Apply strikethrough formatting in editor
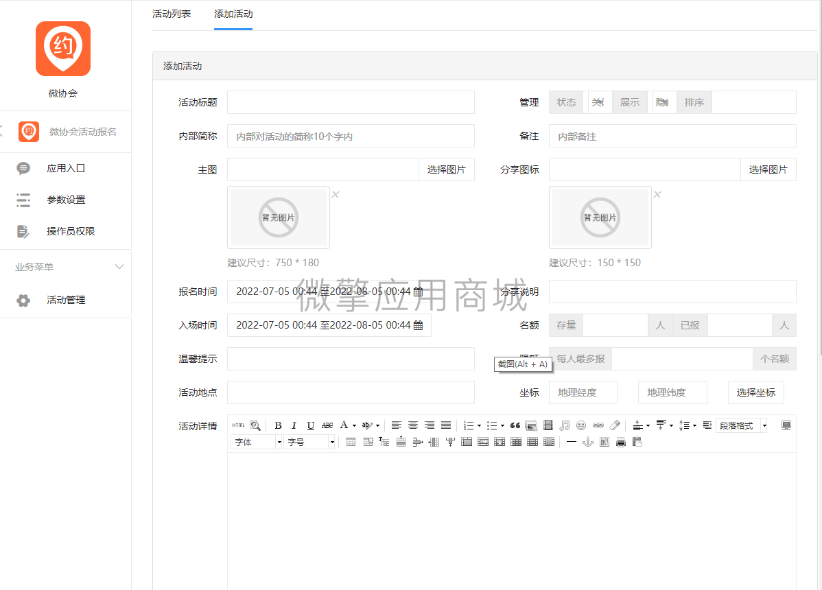 coord(327,425)
